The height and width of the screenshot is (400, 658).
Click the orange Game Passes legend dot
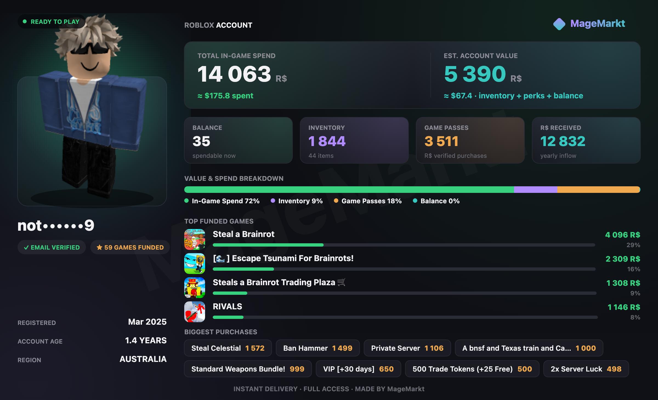(x=336, y=201)
